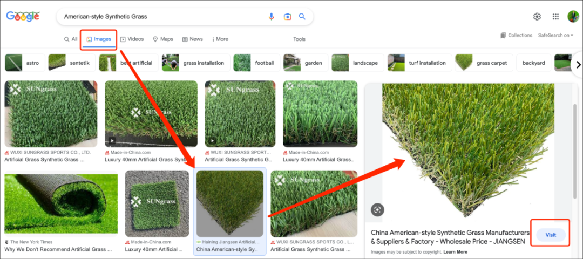Filter by astro chip
The height and width of the screenshot is (259, 583).
pyautogui.click(x=25, y=63)
